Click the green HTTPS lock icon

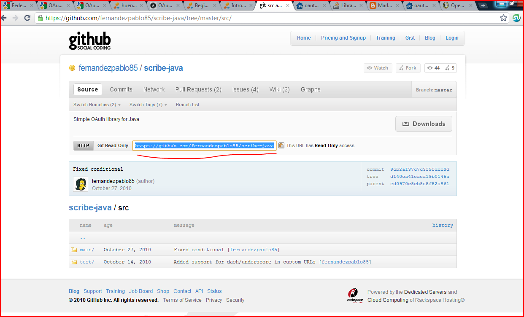click(x=41, y=18)
